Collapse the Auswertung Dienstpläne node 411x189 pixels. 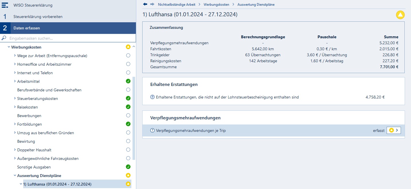(15, 176)
